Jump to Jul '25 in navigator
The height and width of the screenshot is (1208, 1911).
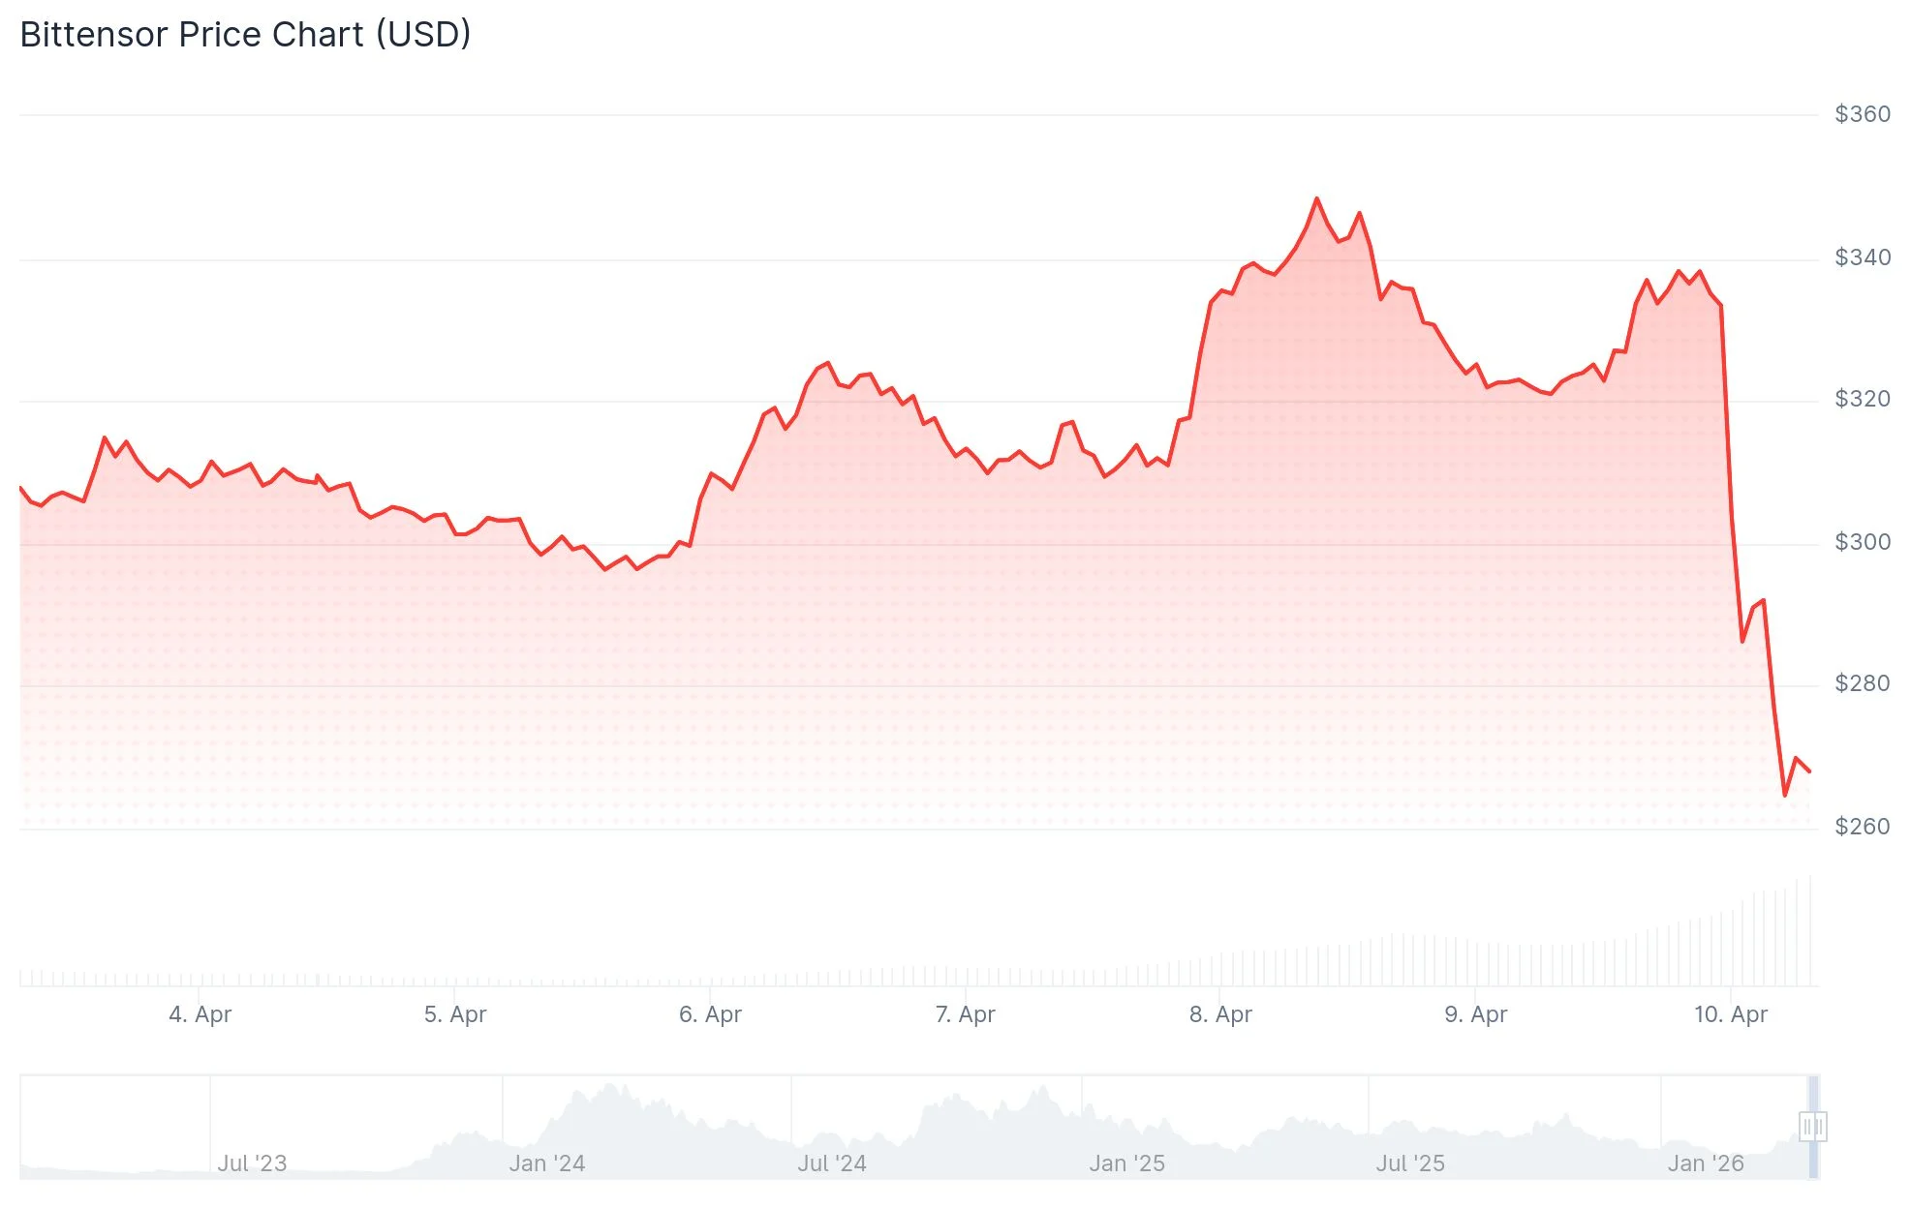[x=1410, y=1163]
